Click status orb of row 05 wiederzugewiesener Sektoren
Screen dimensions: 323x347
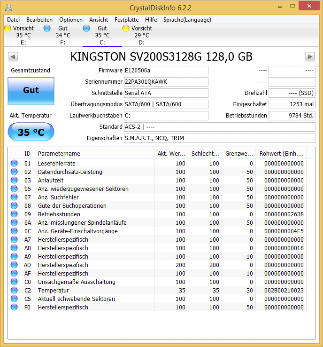pos(14,189)
